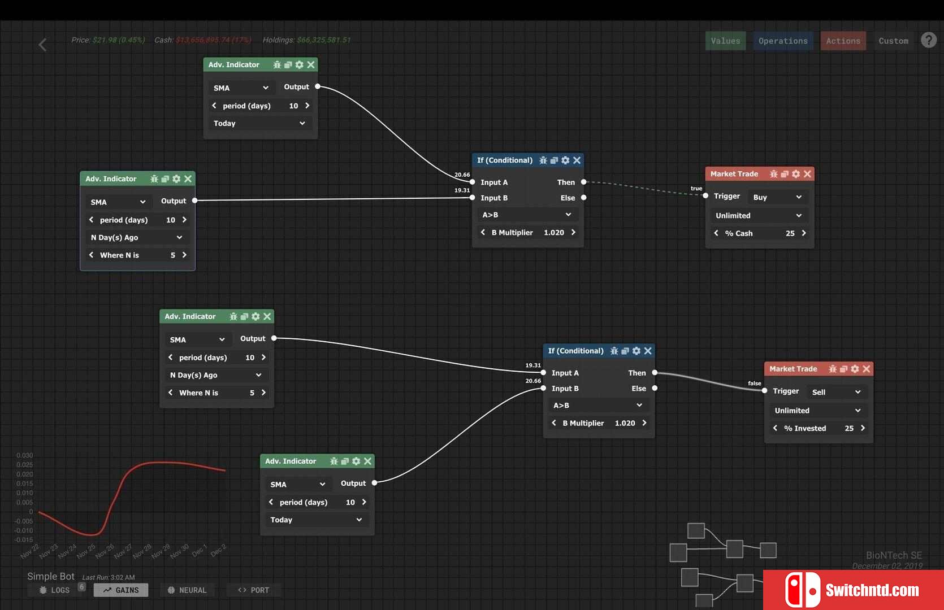Image resolution: width=944 pixels, height=610 pixels.
Task: Open gear on the lower If (Conditional) node
Action: click(x=636, y=351)
